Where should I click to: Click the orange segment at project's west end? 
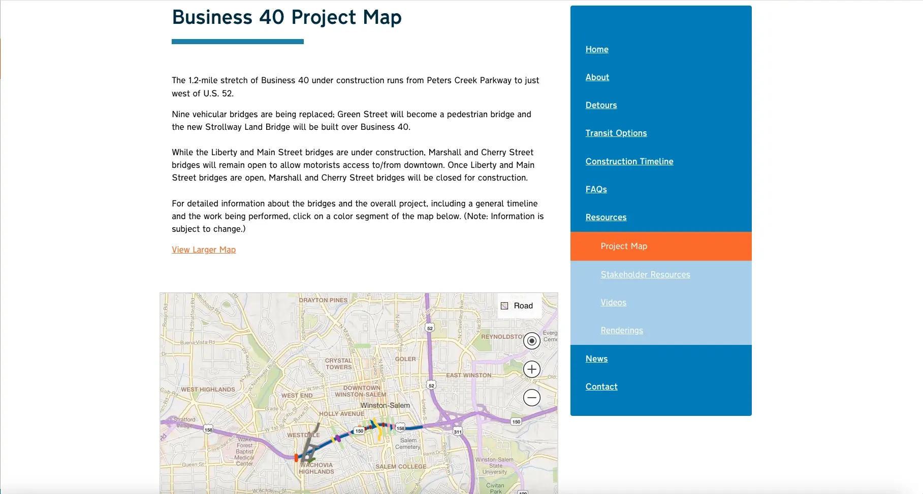tap(296, 458)
